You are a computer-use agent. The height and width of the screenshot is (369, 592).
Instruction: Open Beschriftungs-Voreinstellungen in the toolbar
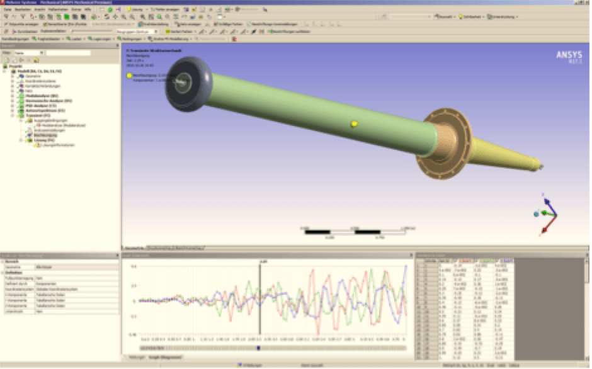(272, 24)
